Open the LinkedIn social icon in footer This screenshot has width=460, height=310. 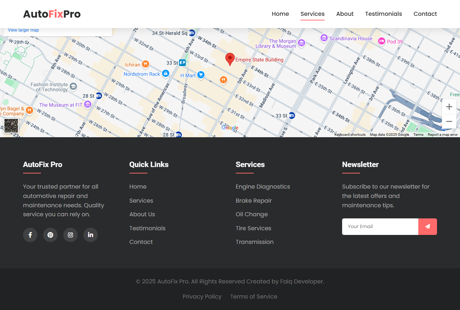pyautogui.click(x=91, y=235)
